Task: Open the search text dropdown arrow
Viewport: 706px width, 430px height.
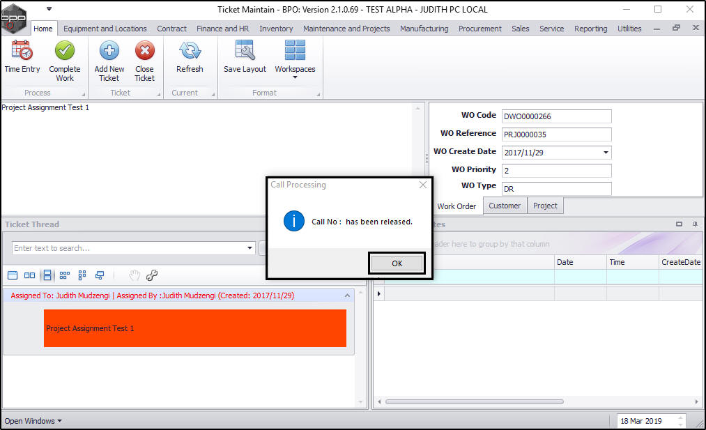Action: tap(250, 248)
